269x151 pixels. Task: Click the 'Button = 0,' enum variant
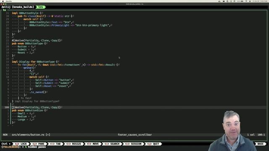26,47
